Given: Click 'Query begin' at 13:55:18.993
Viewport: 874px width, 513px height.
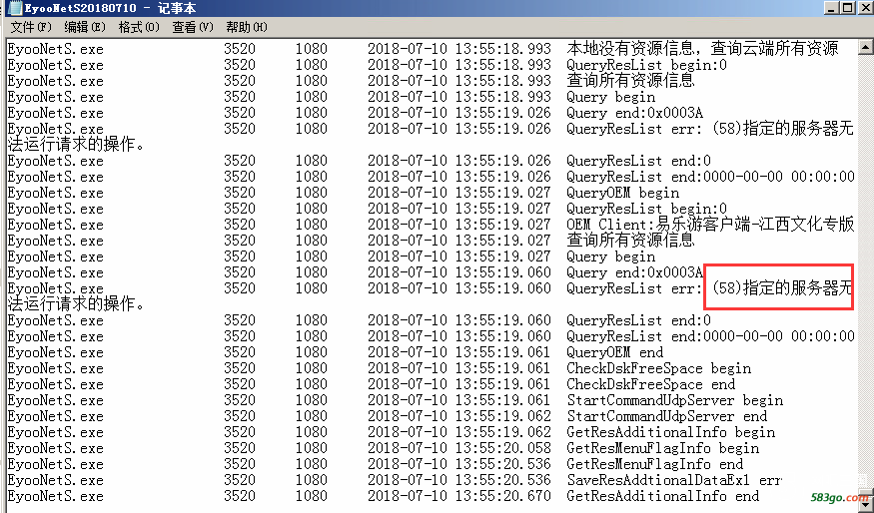Looking at the screenshot, I should coord(611,97).
